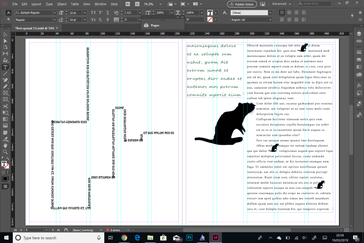Click the 5 errors preflight indicator
This screenshot has width=364, height=243.
click(115, 230)
